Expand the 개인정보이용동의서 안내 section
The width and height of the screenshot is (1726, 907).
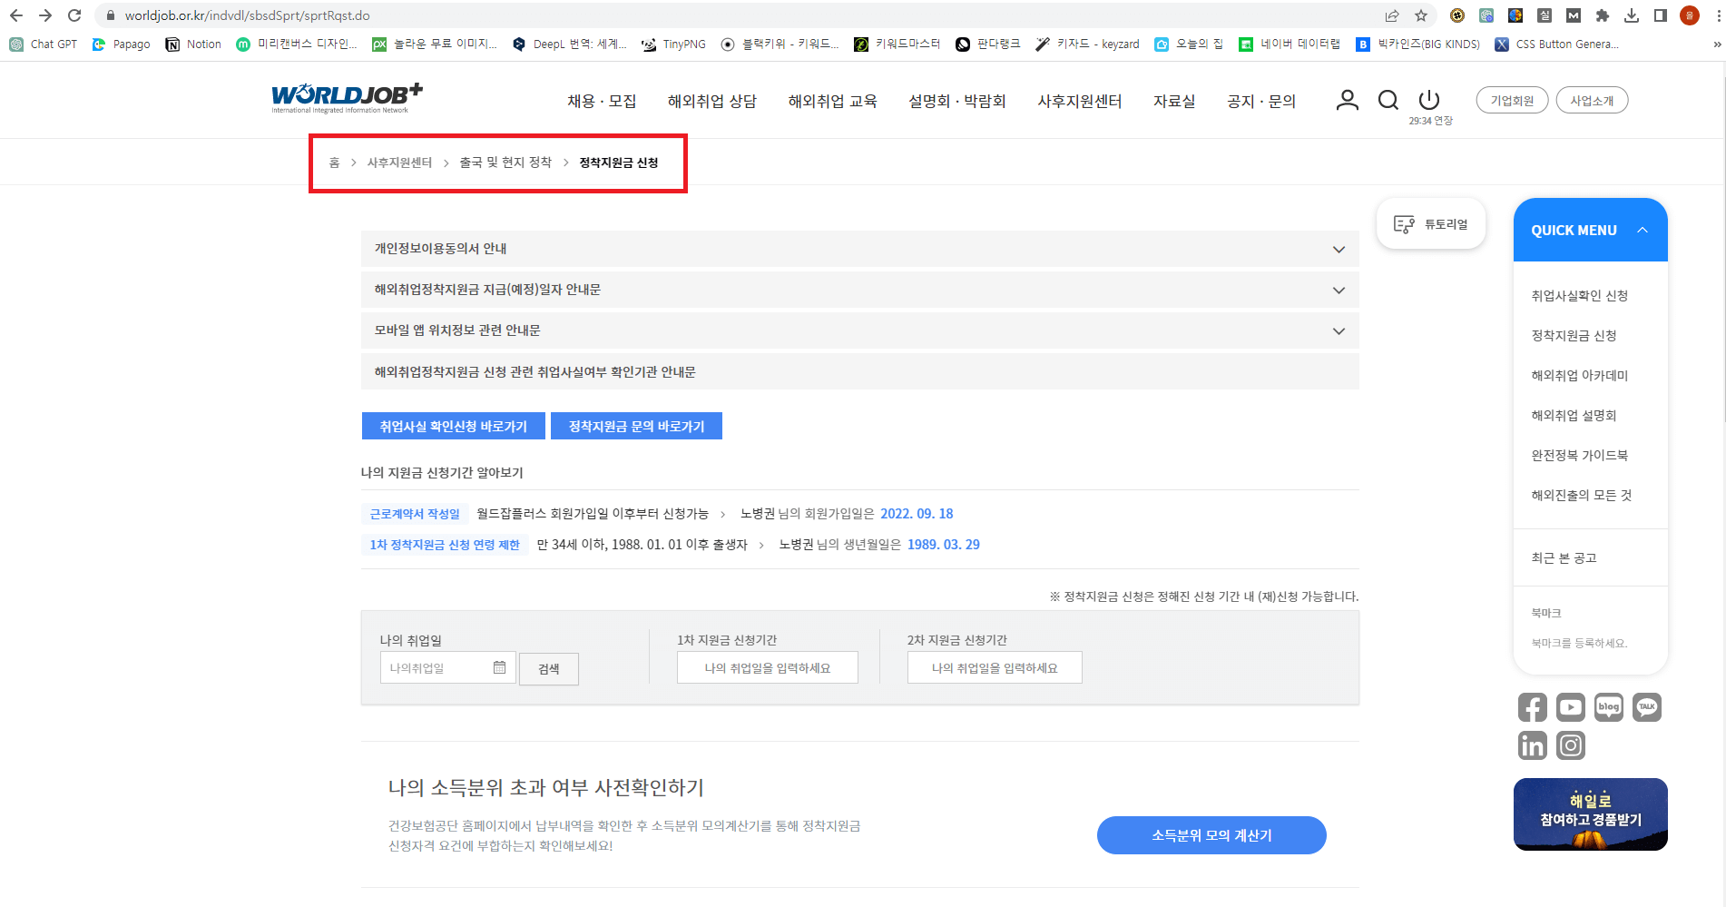(x=1339, y=248)
